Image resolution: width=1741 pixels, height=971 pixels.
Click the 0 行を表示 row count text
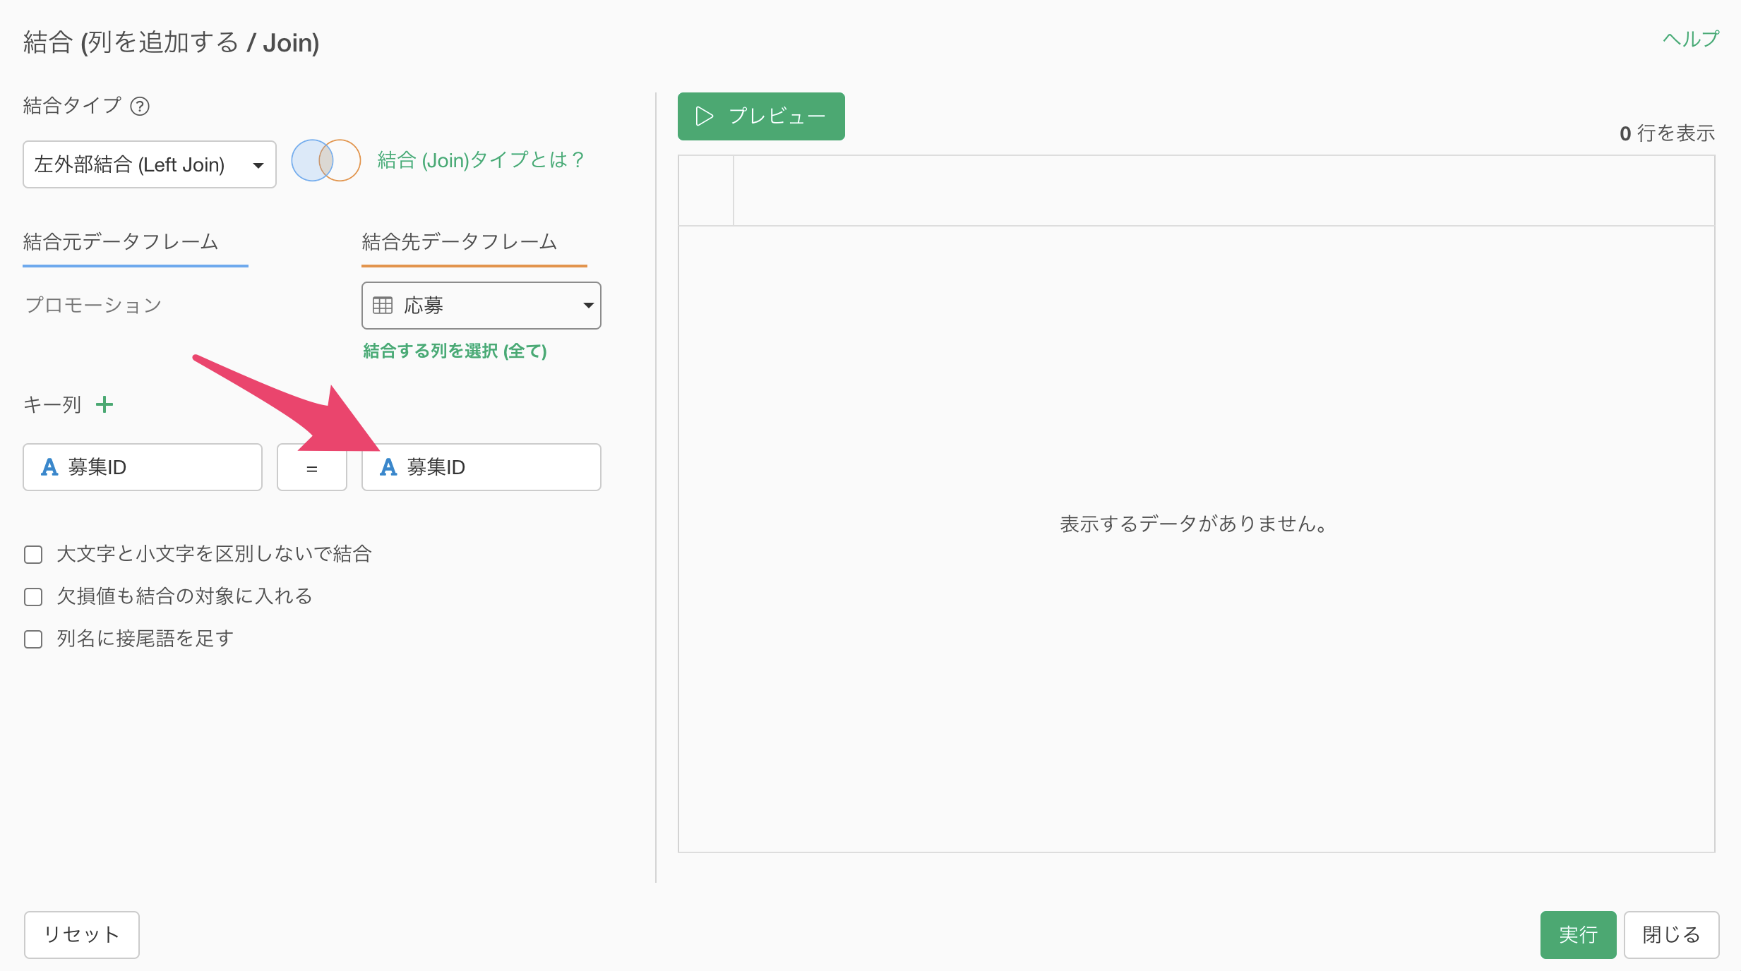[1667, 133]
